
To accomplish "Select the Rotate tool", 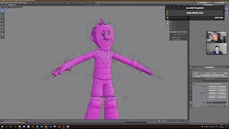I will click(3, 21).
